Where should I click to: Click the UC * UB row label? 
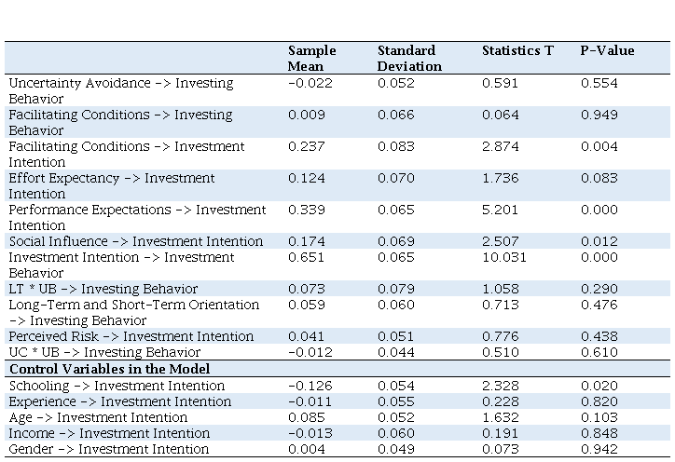(104, 352)
